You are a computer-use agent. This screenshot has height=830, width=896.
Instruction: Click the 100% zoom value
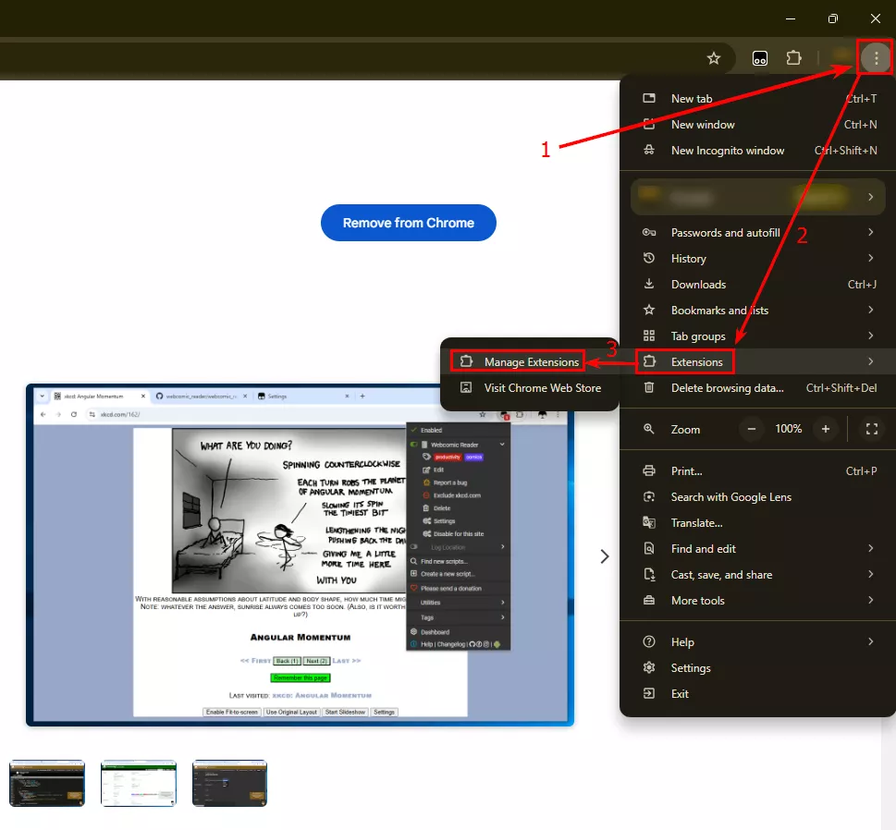pyautogui.click(x=788, y=429)
